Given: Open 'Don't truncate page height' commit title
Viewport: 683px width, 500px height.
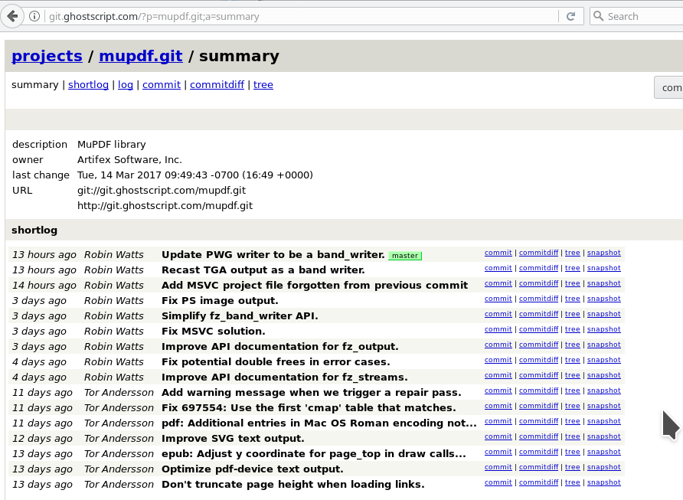Looking at the screenshot, I should (x=292, y=485).
